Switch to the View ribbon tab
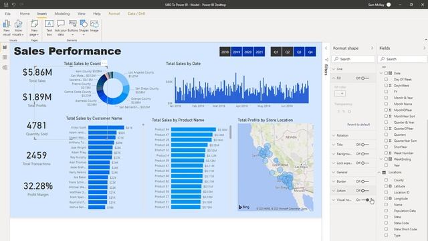 (82, 13)
